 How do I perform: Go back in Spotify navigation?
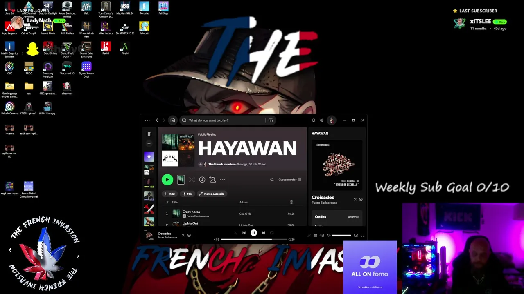tap(157, 120)
